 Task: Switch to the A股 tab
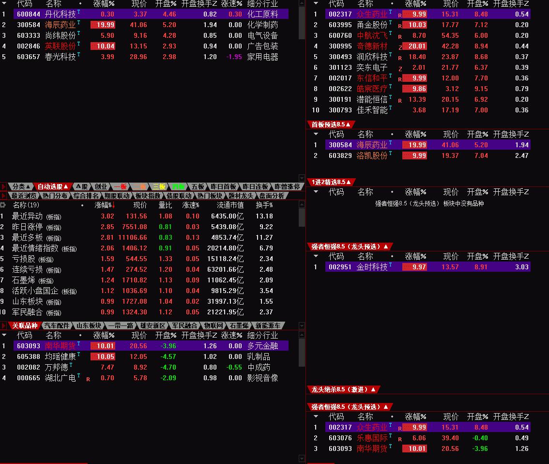pos(82,186)
